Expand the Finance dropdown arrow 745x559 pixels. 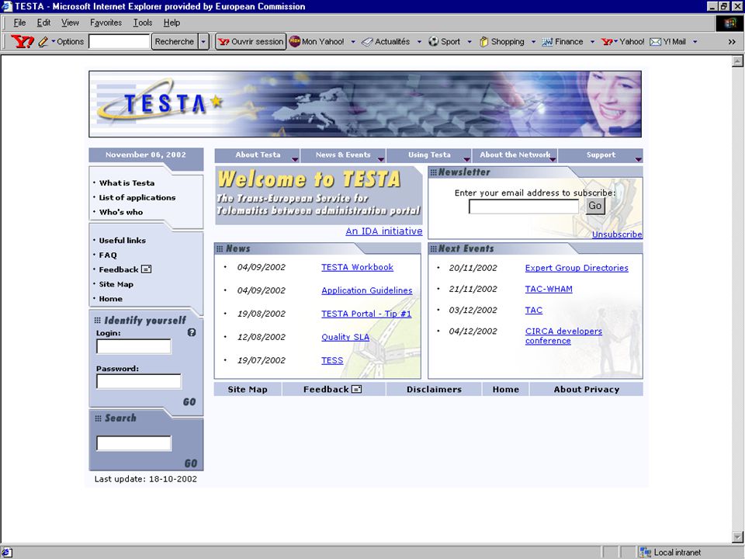[x=592, y=42]
